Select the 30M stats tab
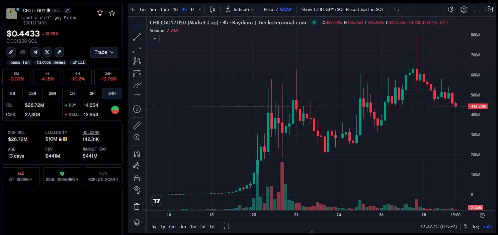Viewport: 498px width, 235px height. (x=52, y=93)
